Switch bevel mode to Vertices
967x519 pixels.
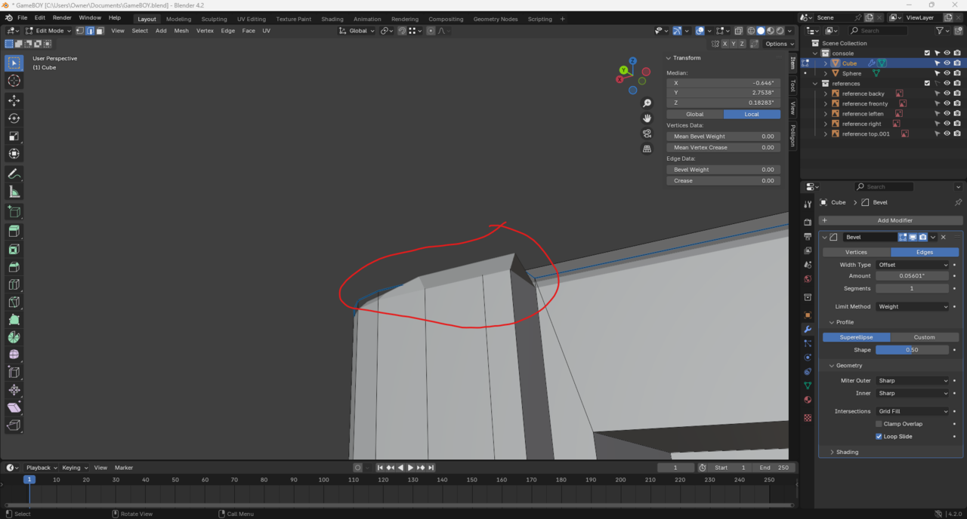[856, 252]
